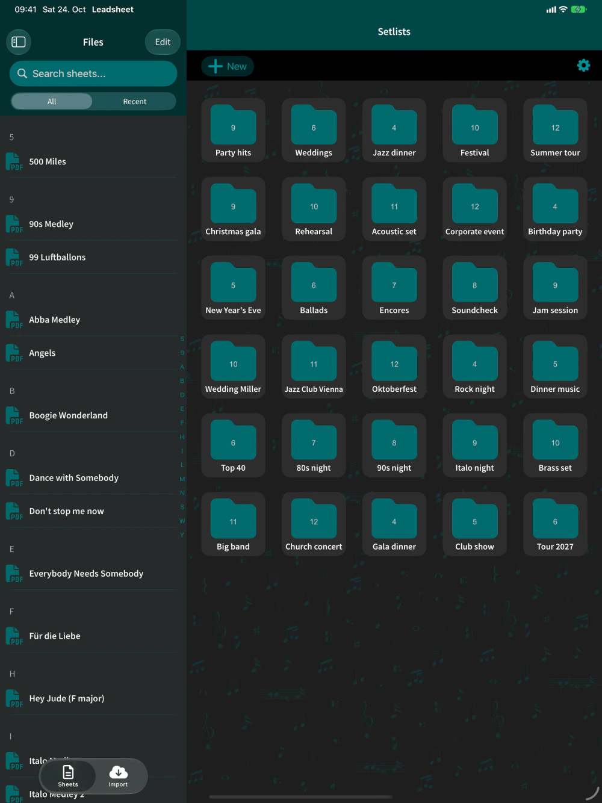
Task: Open the Summer tour setlist folder
Action: pyautogui.click(x=555, y=131)
